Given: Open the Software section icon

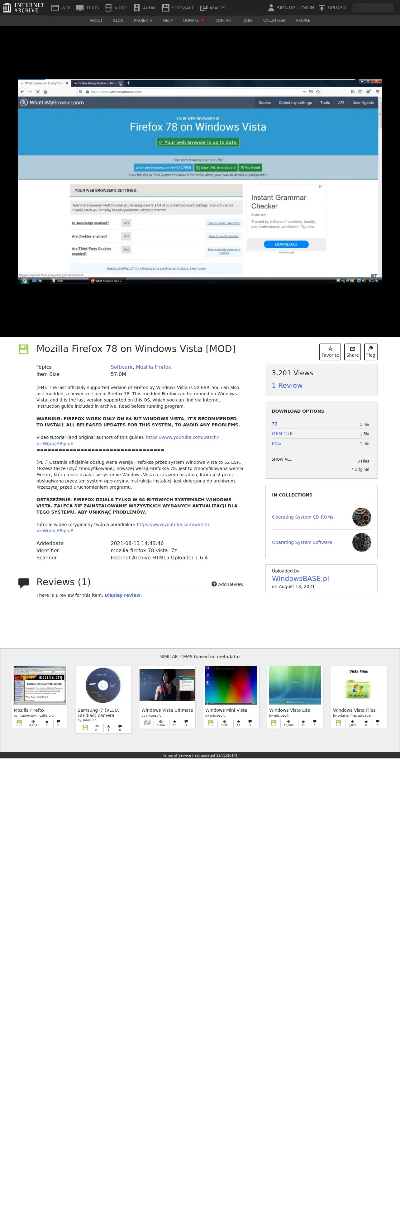Looking at the screenshot, I should coord(165,8).
